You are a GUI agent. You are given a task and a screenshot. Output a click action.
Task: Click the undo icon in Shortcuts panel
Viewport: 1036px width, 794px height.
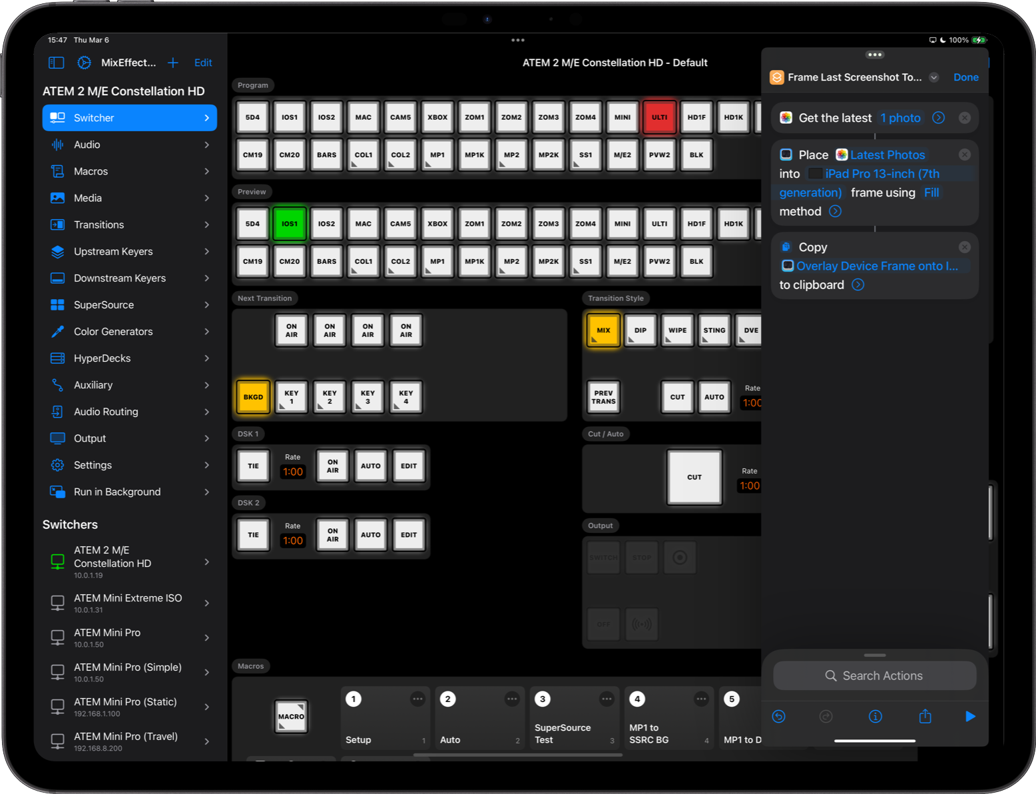click(778, 717)
